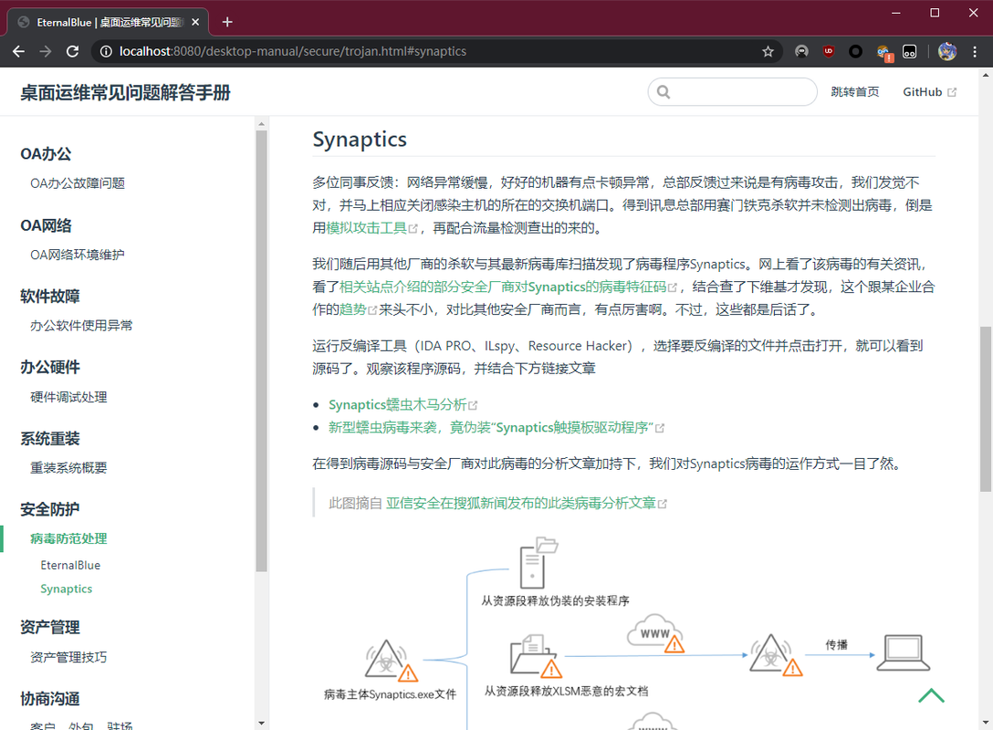Click the sidebar scrollbar up arrow
The width and height of the screenshot is (993, 730).
(262, 123)
